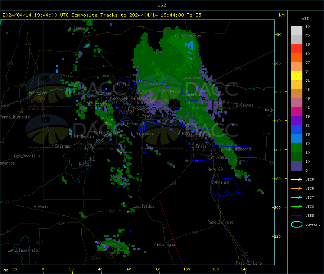Image resolution: width=324 pixels, height=274 pixels.
Task: Click the 'E_Escorial' map label
Action: point(133,124)
